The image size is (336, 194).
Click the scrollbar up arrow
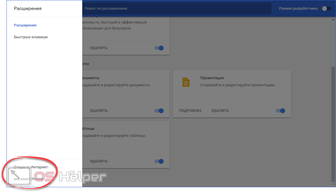click(x=333, y=19)
